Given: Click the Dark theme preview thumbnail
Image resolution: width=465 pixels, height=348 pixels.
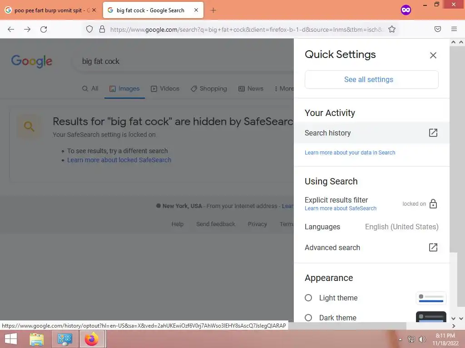Looking at the screenshot, I should coord(431,317).
